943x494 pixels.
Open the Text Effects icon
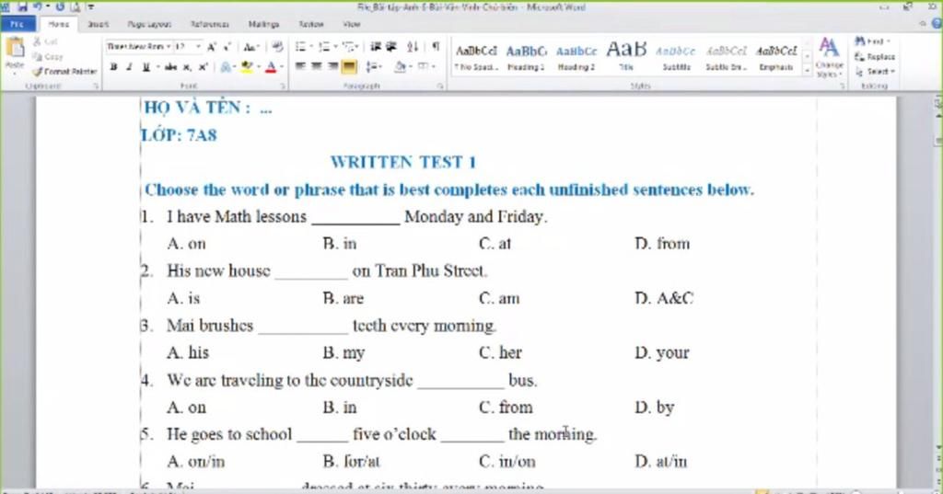tap(227, 67)
